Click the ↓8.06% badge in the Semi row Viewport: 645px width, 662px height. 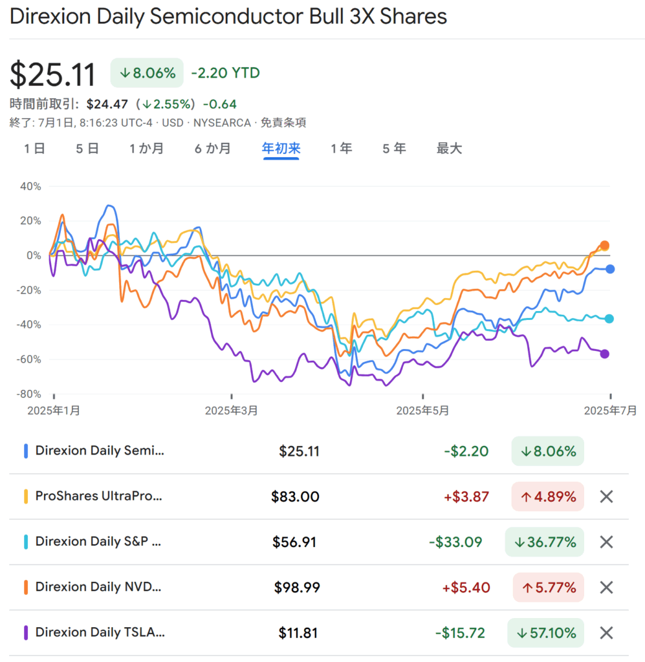(548, 451)
